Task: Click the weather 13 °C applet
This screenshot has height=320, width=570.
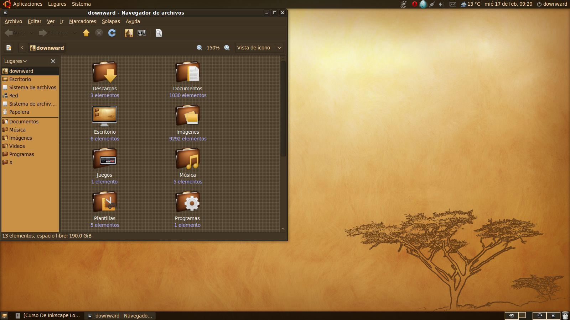Action: point(470,4)
